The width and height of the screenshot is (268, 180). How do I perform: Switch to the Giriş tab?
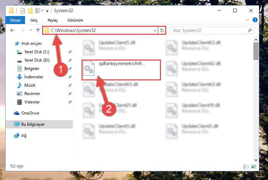point(34,20)
